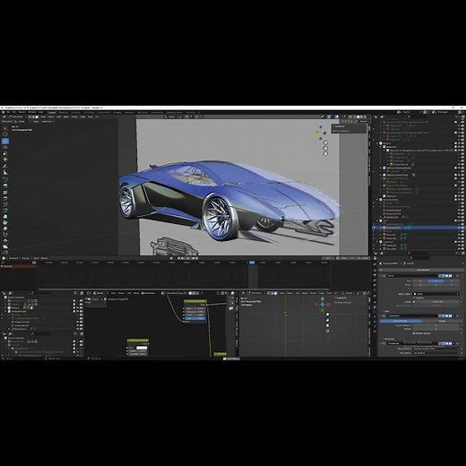Select Simple subdivision type
466x466 pixels.
442,321
